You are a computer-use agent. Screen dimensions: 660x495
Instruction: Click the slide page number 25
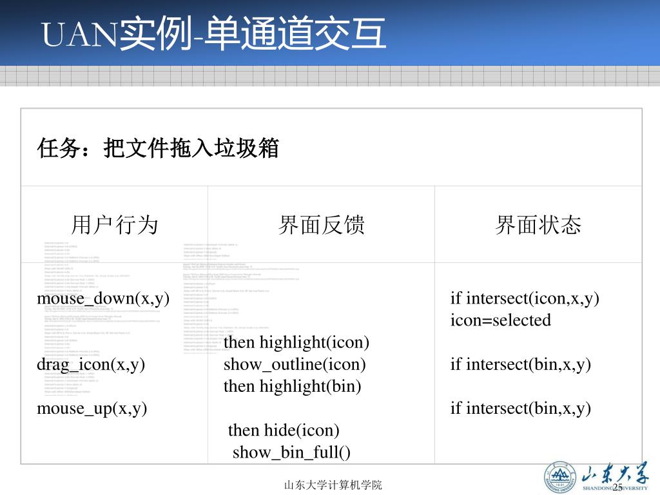point(617,487)
